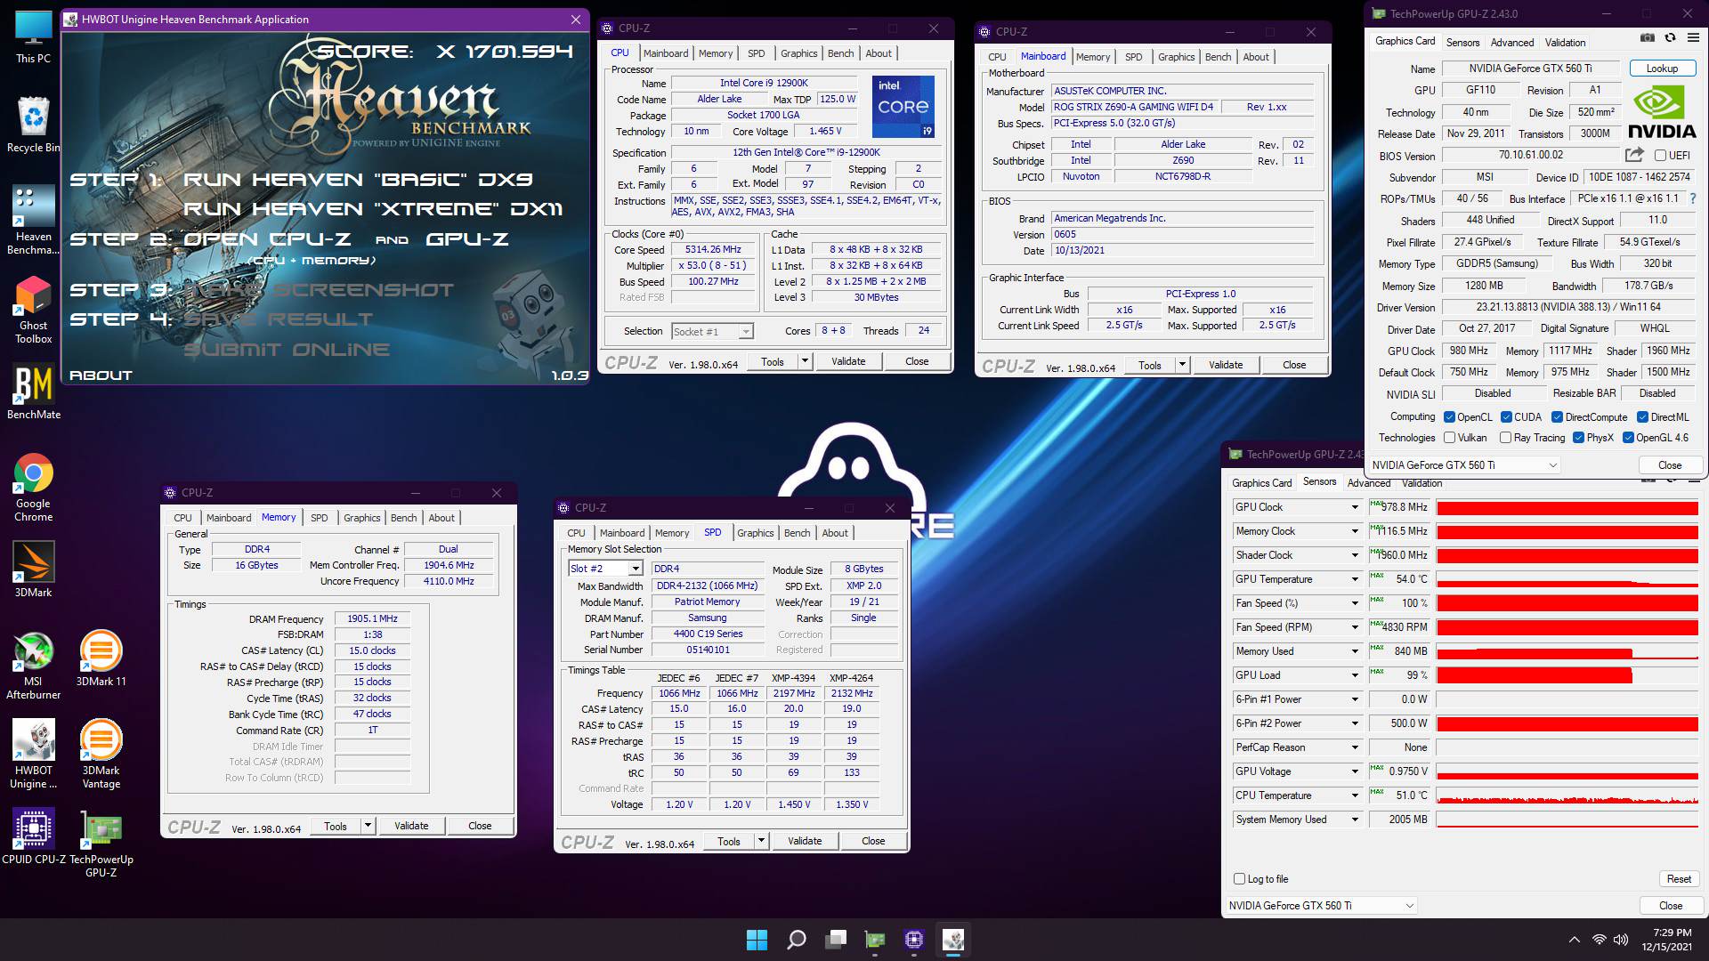
Task: Toggle the Vulkan checkbox
Action: [x=1449, y=438]
